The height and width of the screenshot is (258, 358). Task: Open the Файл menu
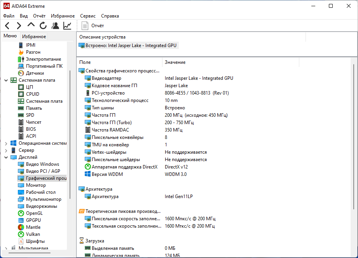9,16
